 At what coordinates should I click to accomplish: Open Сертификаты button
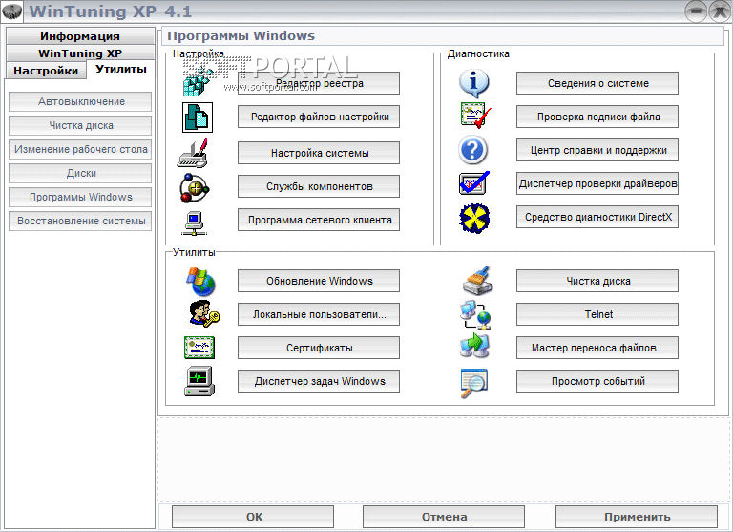(319, 348)
